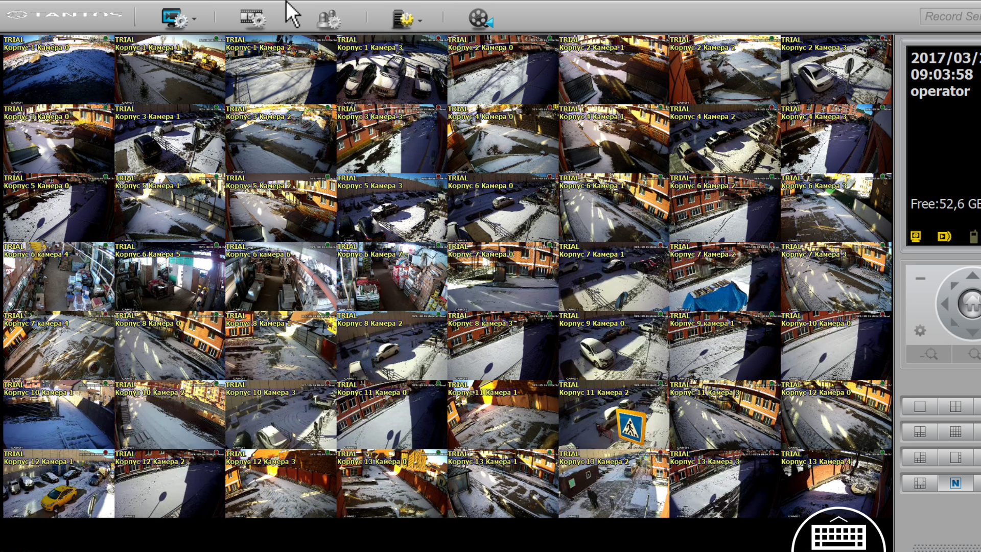
Task: Click the PTZ settings gear icon
Action: click(920, 331)
